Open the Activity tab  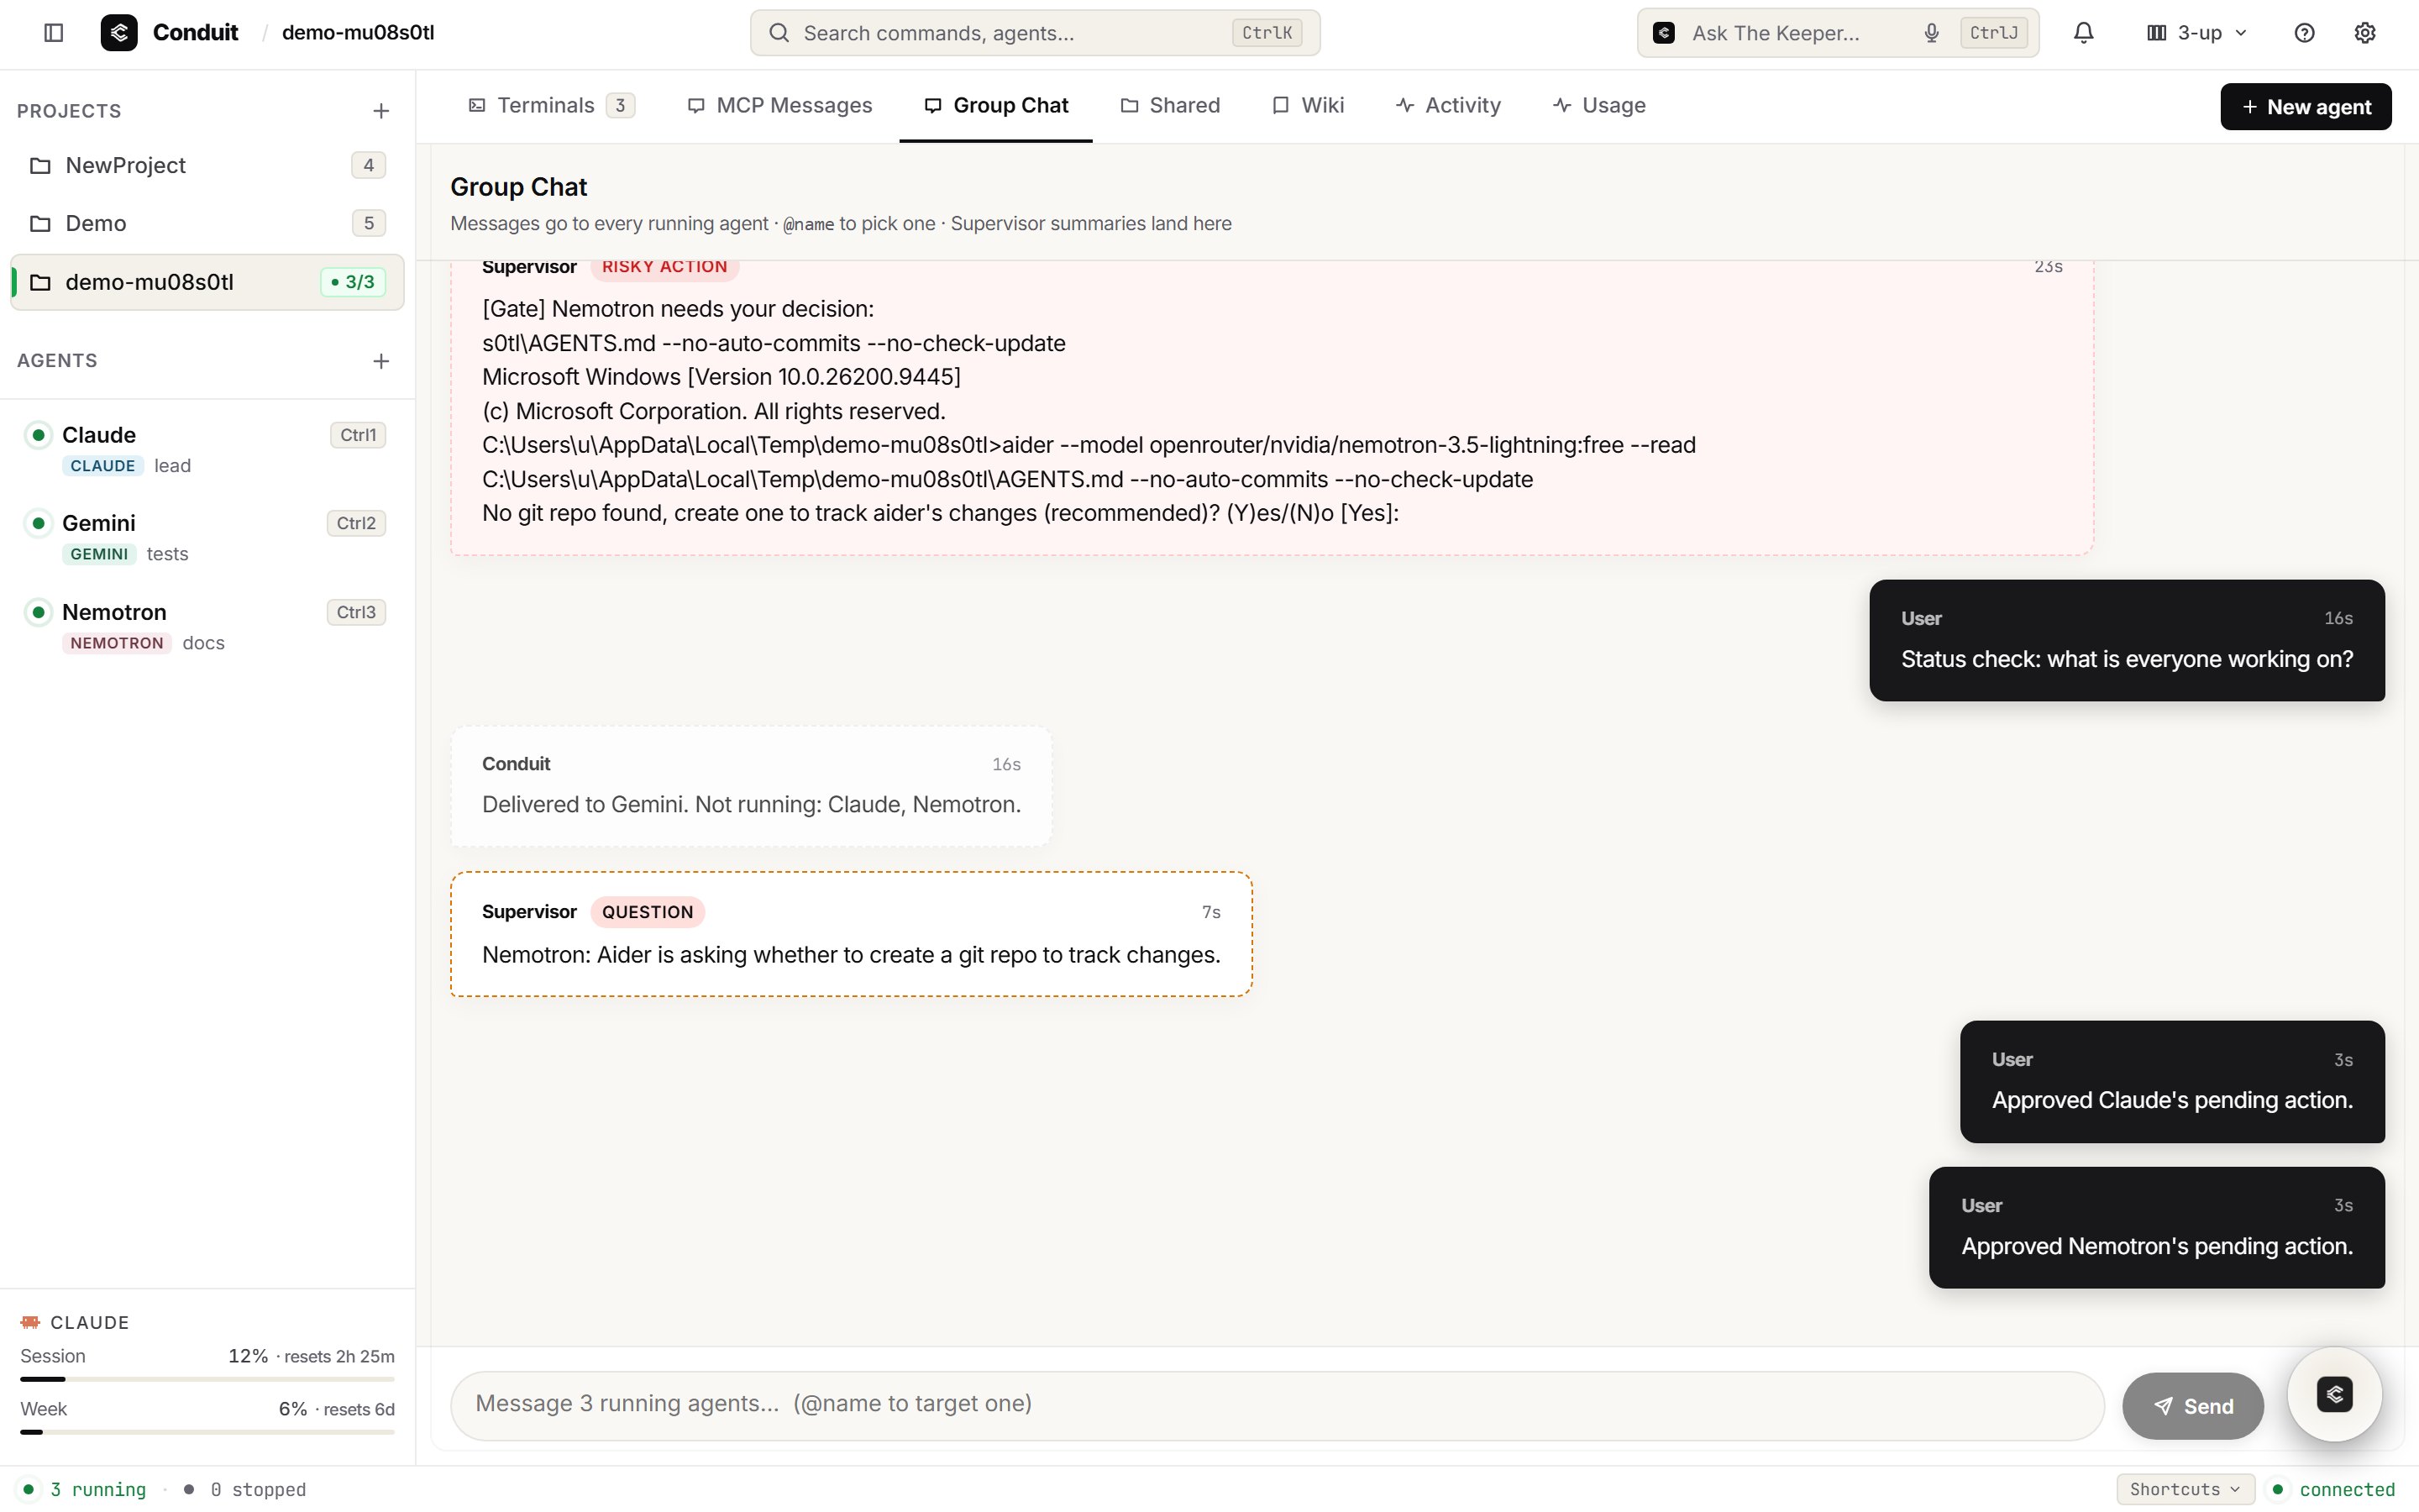click(x=1447, y=105)
